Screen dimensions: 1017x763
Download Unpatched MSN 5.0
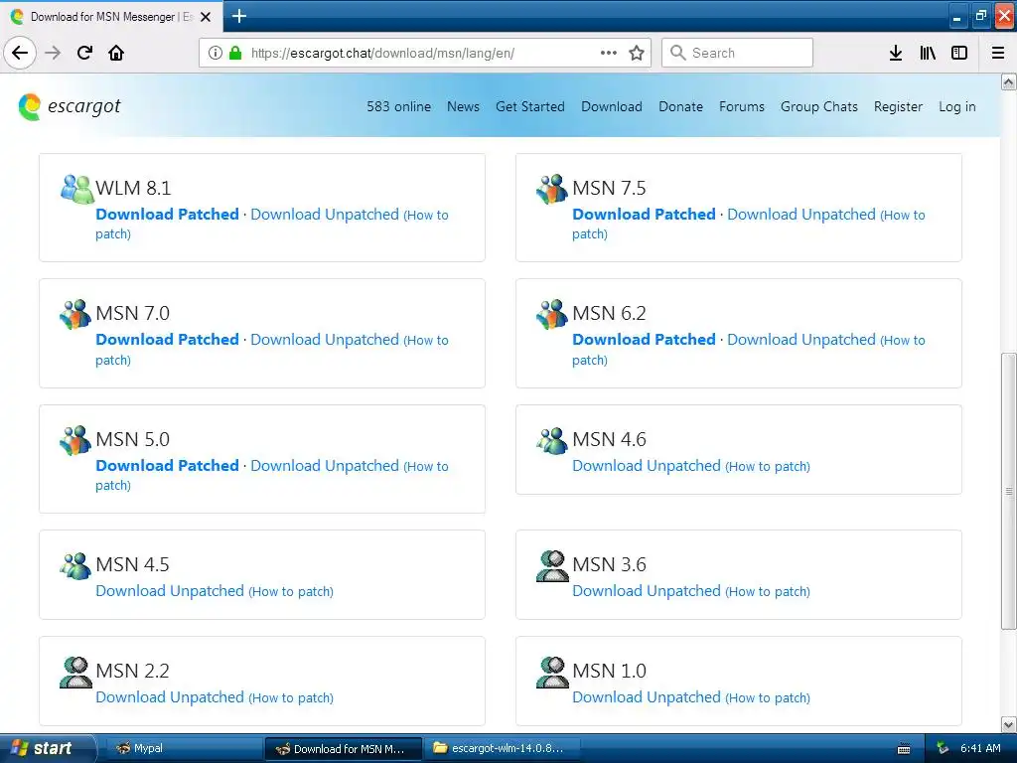tap(325, 465)
